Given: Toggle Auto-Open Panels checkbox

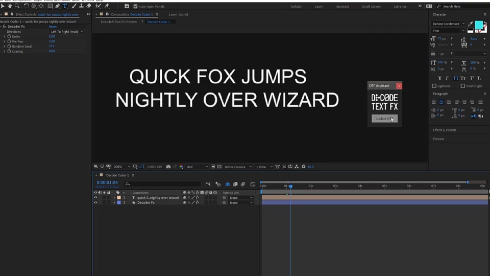Looking at the screenshot, I should 135,6.
